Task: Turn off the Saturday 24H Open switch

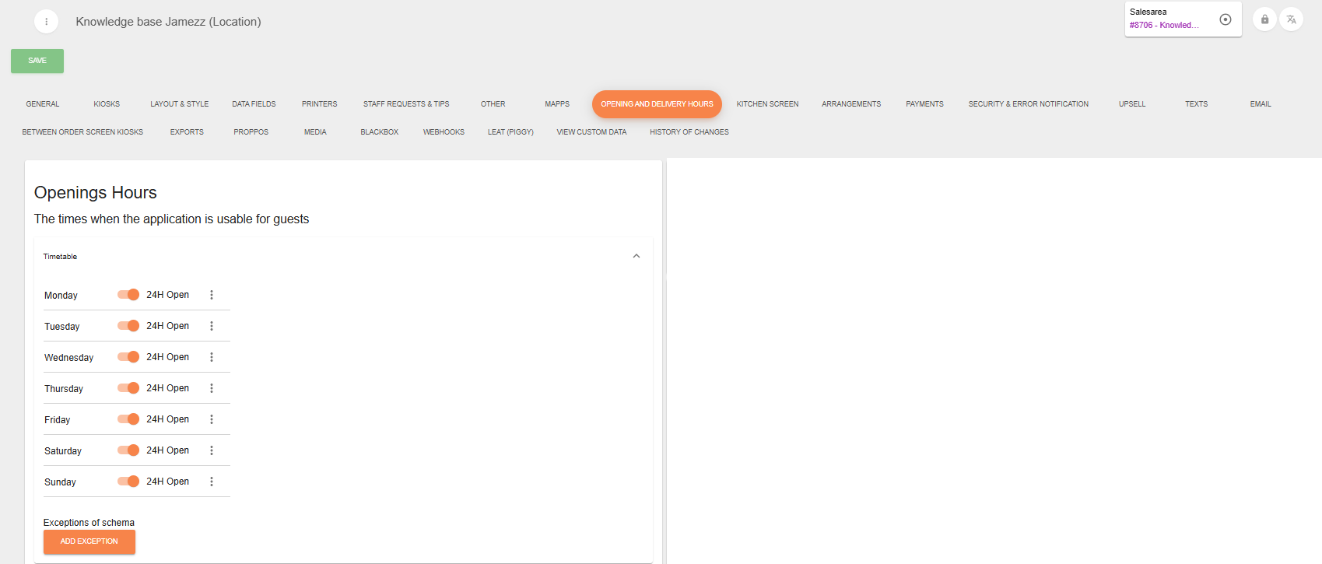Action: click(128, 450)
